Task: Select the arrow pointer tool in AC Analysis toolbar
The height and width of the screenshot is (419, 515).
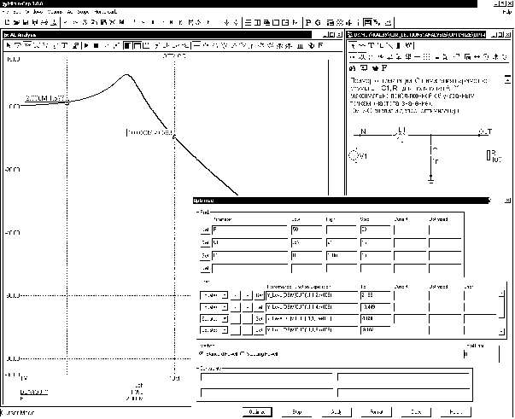Action: tap(9, 45)
